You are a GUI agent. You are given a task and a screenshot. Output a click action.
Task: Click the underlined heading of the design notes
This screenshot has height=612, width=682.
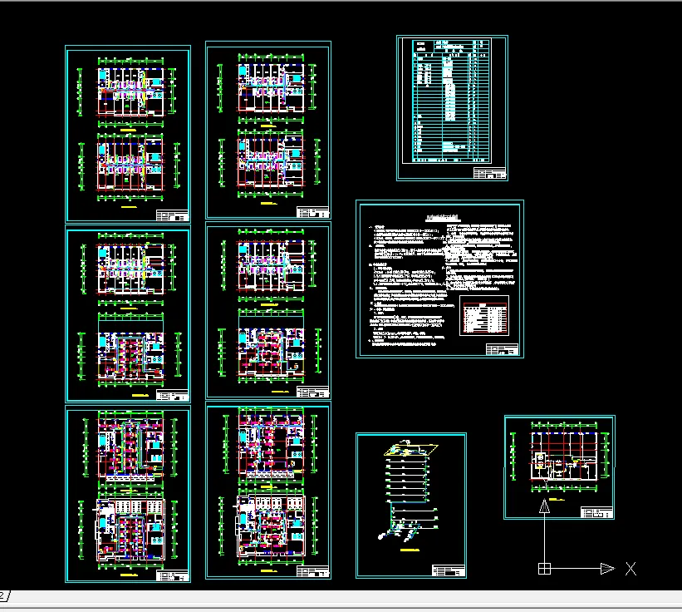(443, 217)
